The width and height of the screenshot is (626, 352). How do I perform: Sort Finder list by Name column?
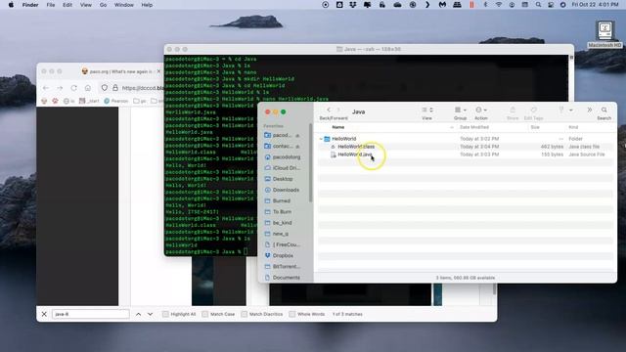tap(338, 127)
